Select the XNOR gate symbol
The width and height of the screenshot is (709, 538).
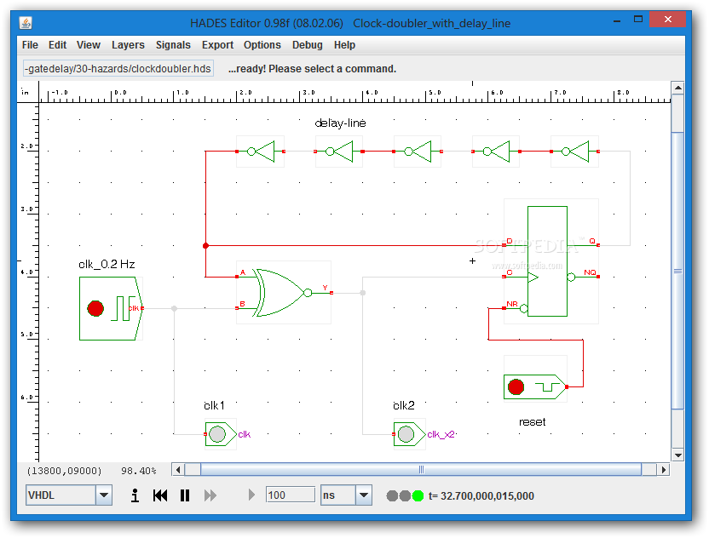(283, 293)
